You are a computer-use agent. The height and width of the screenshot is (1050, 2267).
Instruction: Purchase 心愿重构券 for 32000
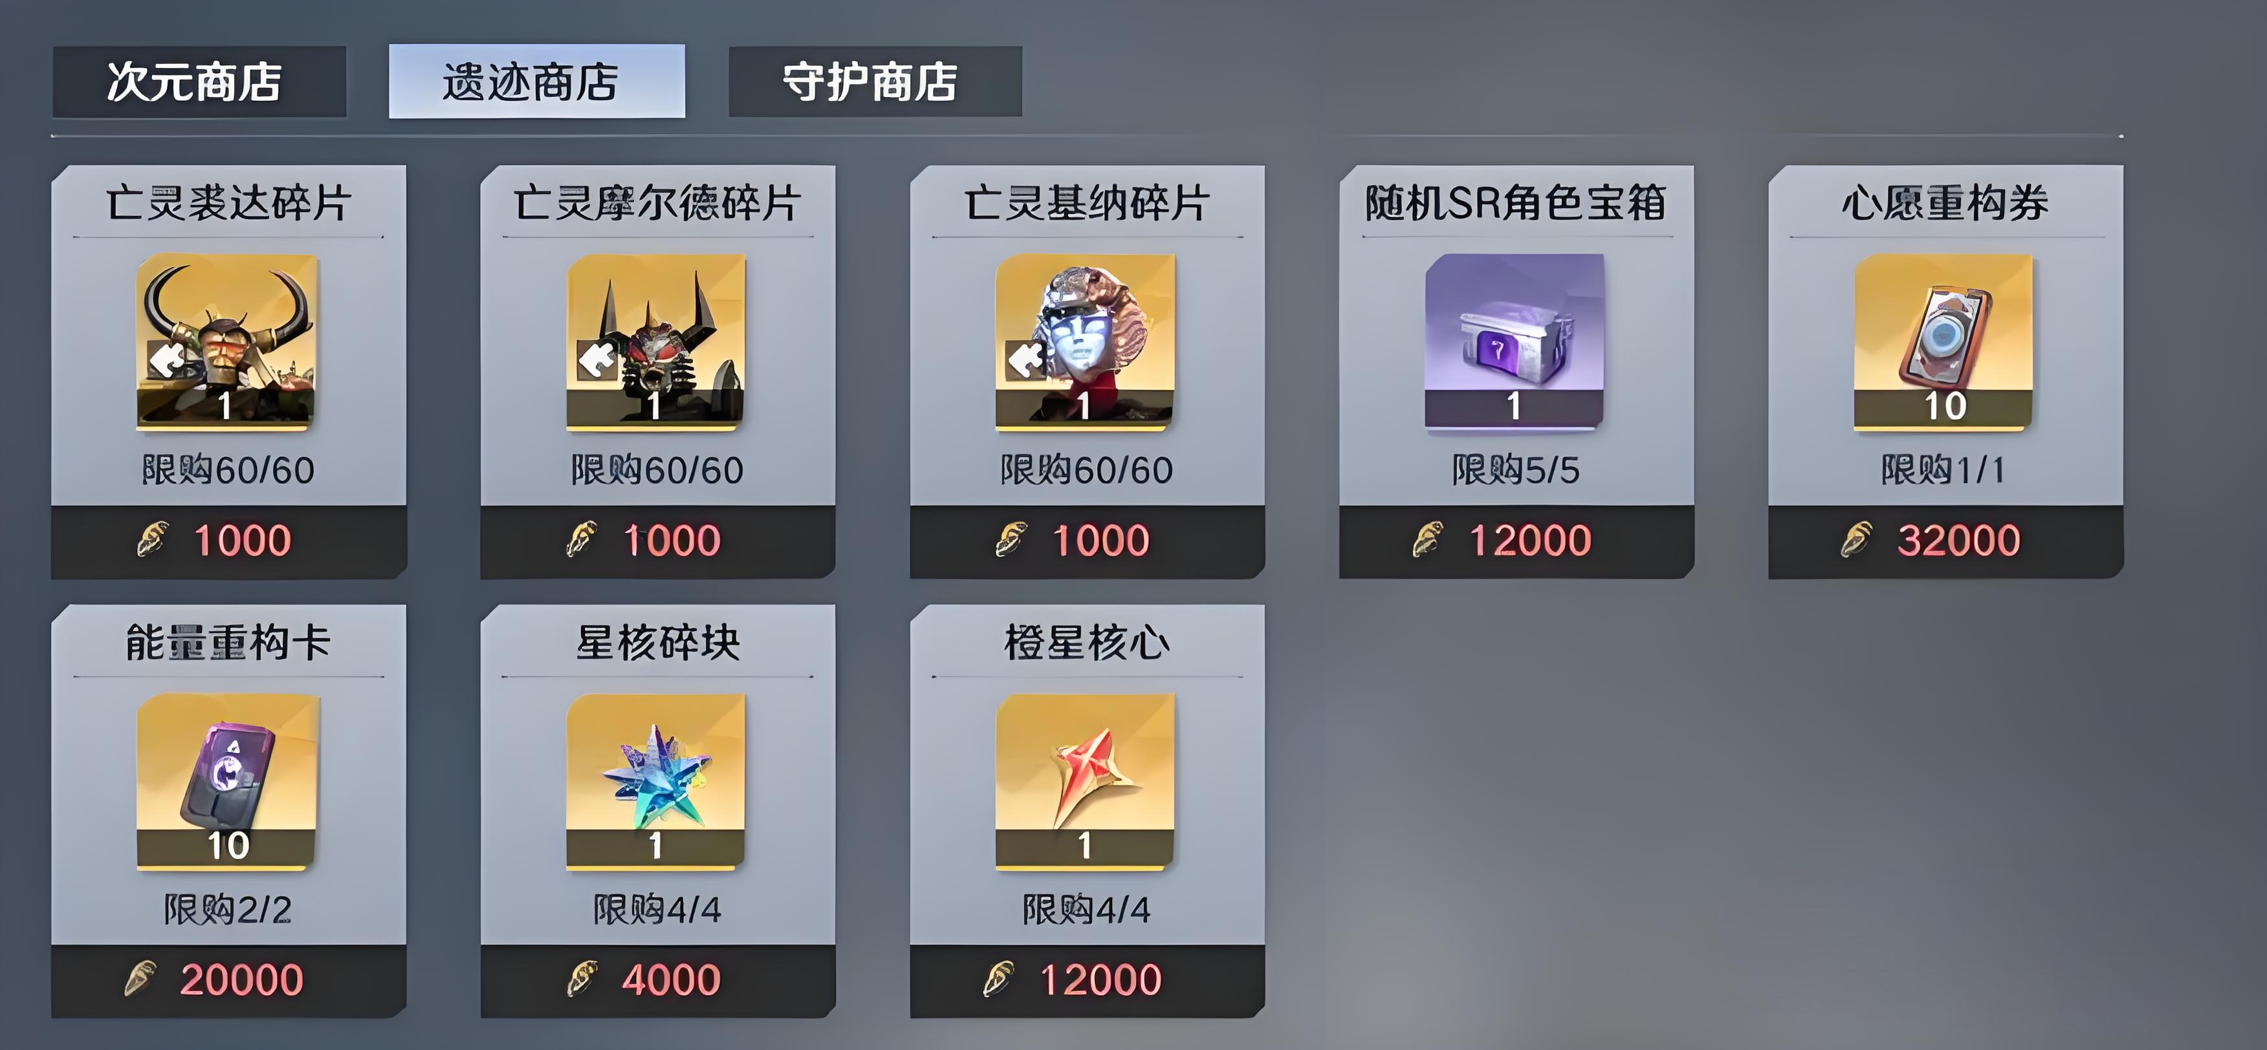[1946, 541]
